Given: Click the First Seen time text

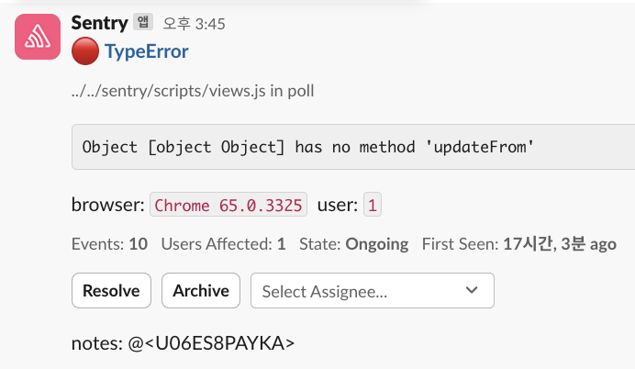Looking at the screenshot, I should (519, 244).
